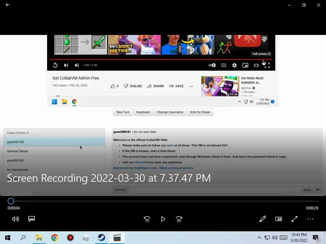
Task: Skip back 10 seconds
Action: point(147,219)
